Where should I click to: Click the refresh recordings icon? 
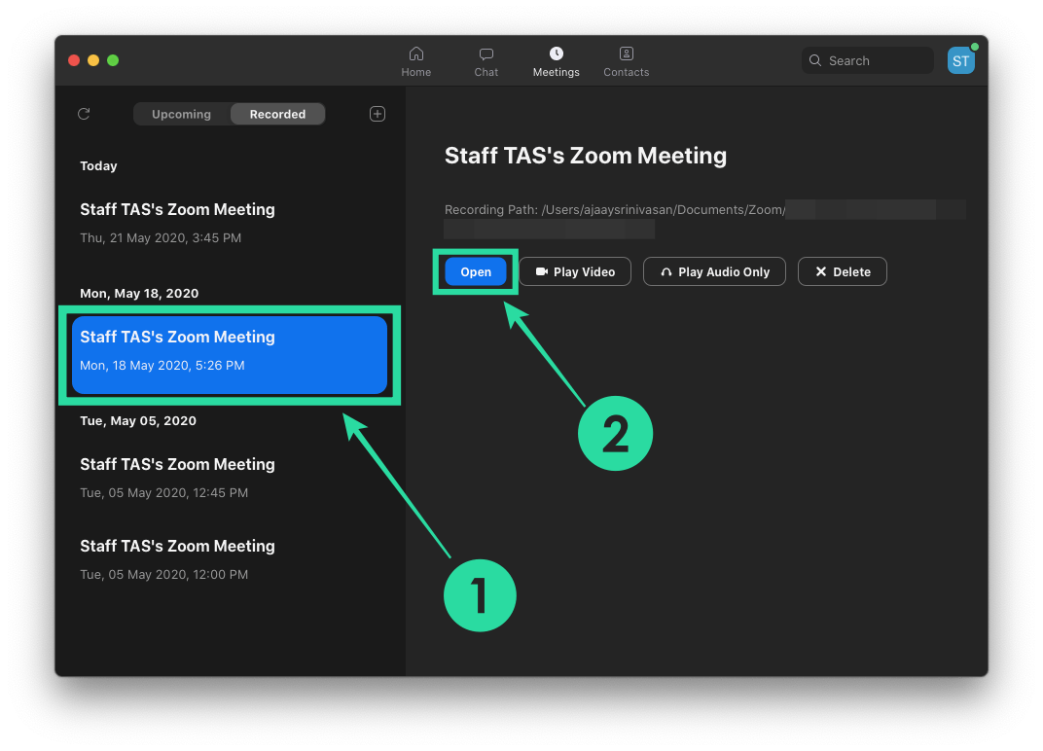click(84, 114)
